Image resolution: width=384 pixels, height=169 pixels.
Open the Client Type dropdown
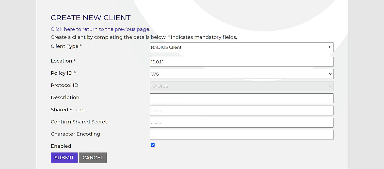coord(241,47)
